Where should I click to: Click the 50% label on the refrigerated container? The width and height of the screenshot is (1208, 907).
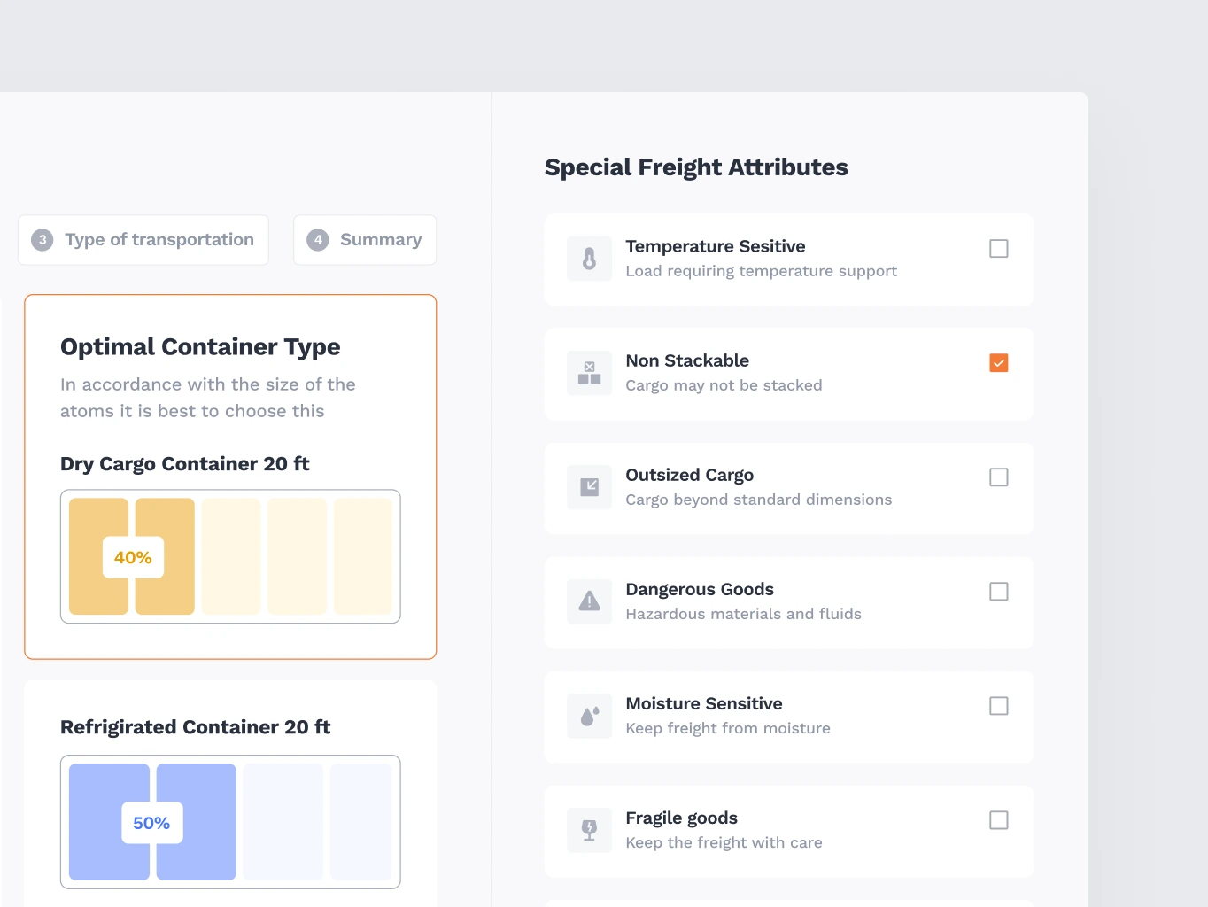(x=151, y=822)
